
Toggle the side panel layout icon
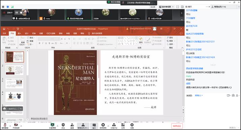coord(182,7)
